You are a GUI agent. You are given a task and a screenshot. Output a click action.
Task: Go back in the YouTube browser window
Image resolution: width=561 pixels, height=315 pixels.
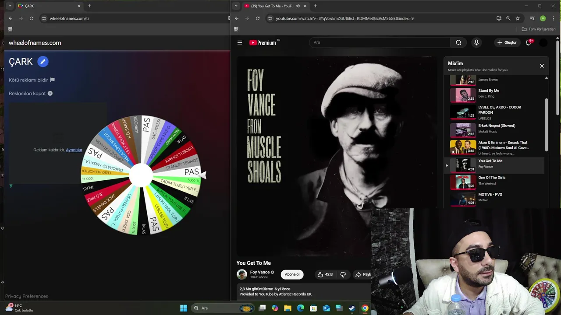(237, 18)
